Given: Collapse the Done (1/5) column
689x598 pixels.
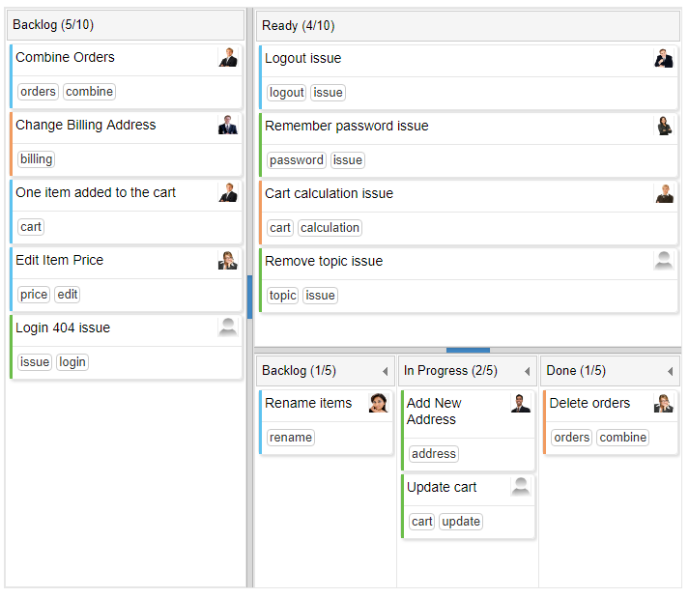Looking at the screenshot, I should coord(669,372).
